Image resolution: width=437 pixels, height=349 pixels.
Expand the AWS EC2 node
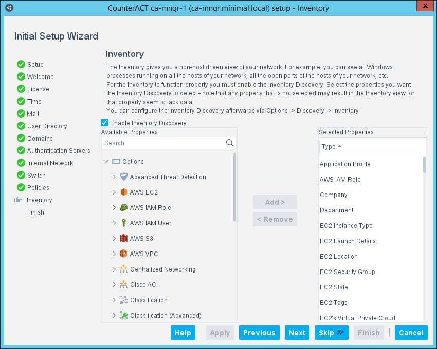pyautogui.click(x=114, y=192)
